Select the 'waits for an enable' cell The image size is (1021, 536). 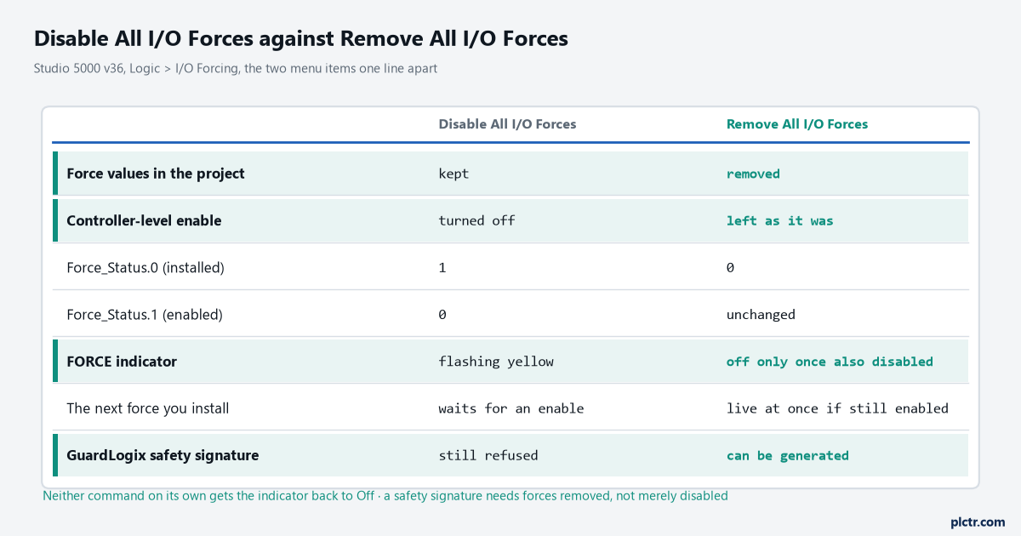point(511,408)
